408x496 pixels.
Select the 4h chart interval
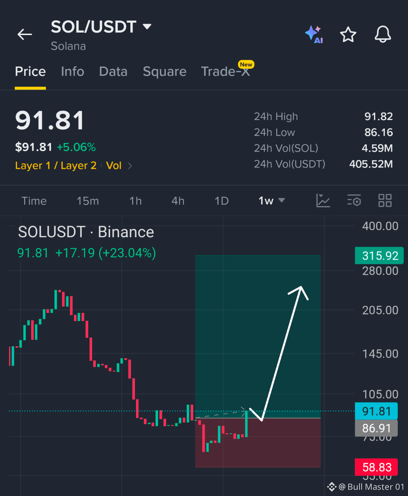pyautogui.click(x=178, y=201)
